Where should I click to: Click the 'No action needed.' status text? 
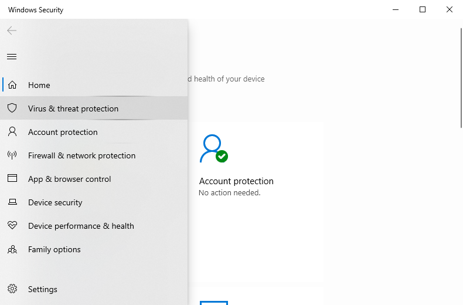pos(229,193)
